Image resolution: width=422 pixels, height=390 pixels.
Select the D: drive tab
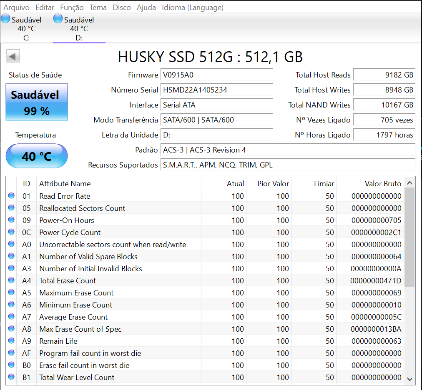point(79,28)
